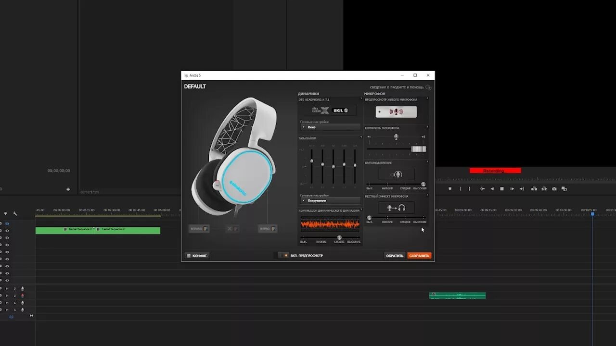Click the Arctis 5 title bar logo icon
Viewport: 616px width, 346px height.
[186, 75]
